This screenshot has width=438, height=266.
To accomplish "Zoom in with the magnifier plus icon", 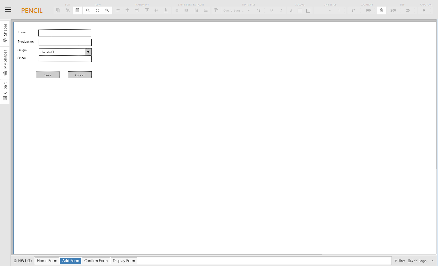I will tap(107, 10).
